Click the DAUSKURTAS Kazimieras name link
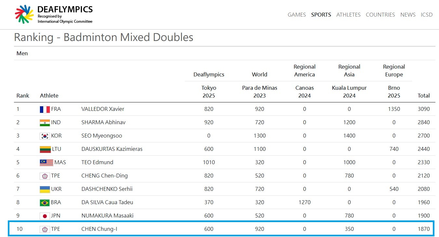This screenshot has width=439, height=237. (x=112, y=149)
